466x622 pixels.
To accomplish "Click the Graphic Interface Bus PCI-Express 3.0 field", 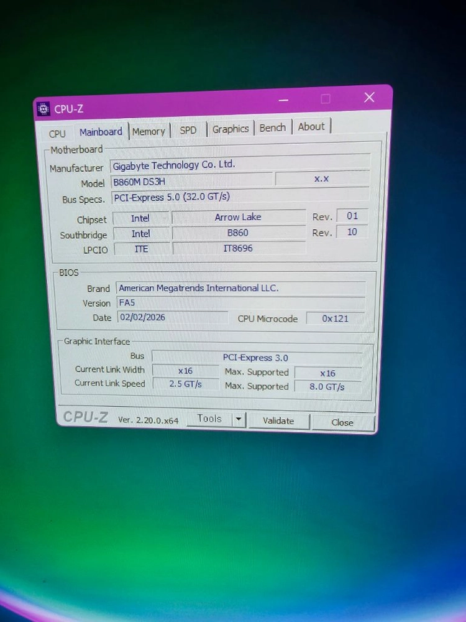I will click(x=257, y=358).
